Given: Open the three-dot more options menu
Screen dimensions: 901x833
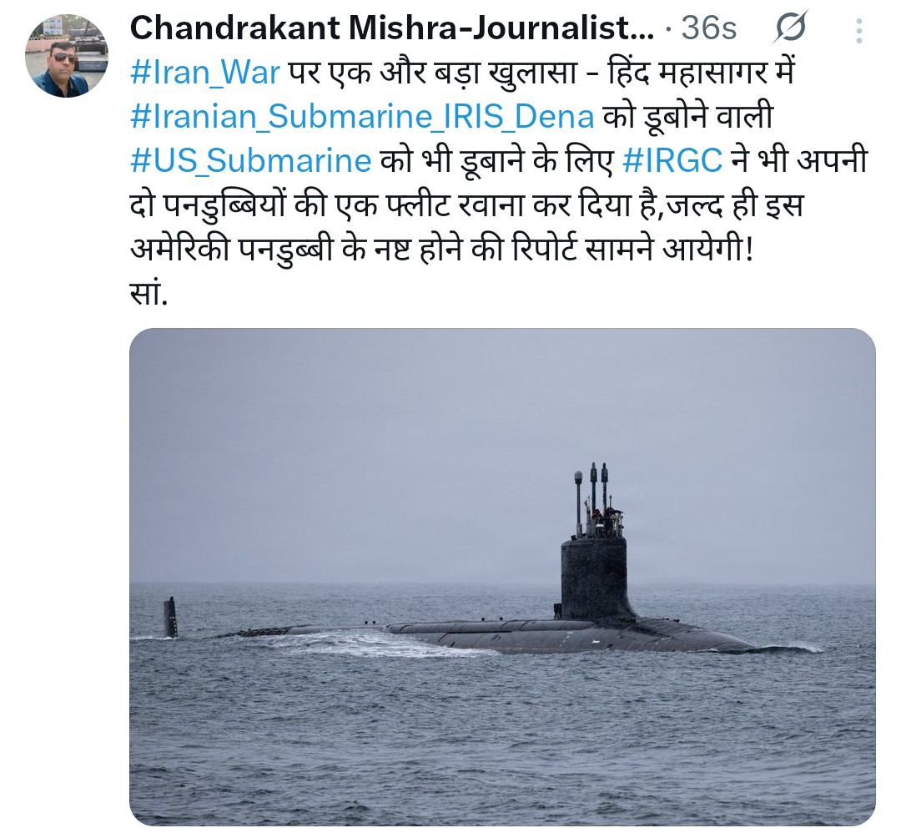Looking at the screenshot, I should click(858, 31).
